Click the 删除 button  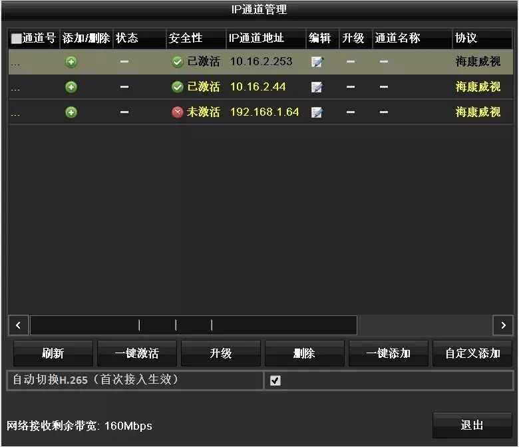(x=305, y=353)
